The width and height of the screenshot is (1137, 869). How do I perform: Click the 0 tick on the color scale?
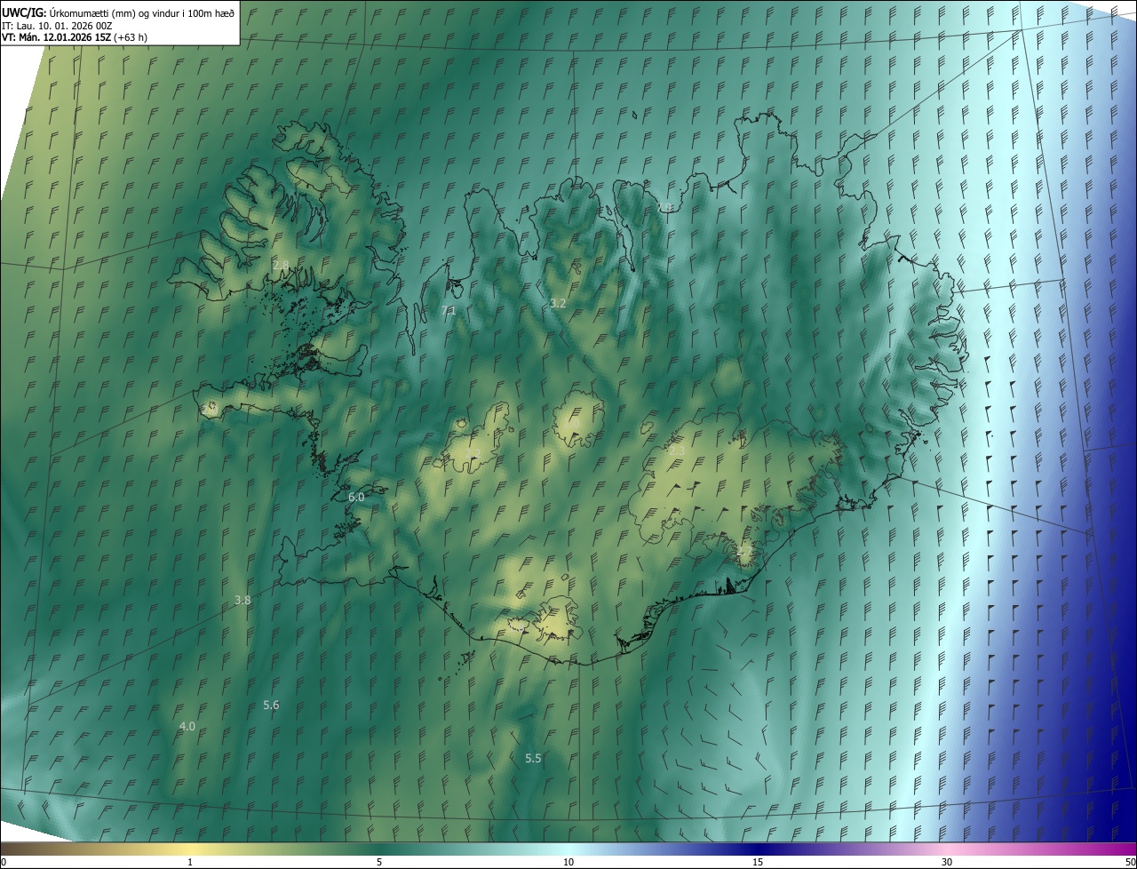pyautogui.click(x=3, y=862)
